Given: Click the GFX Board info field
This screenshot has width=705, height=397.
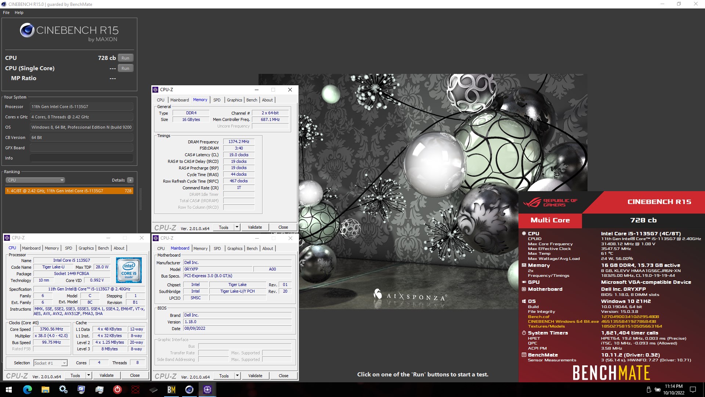Looking at the screenshot, I should click(81, 148).
